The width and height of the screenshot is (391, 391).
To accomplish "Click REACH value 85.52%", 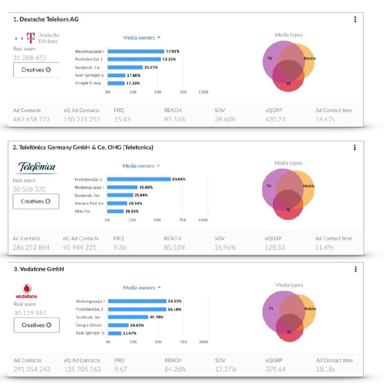I will click(x=174, y=248).
